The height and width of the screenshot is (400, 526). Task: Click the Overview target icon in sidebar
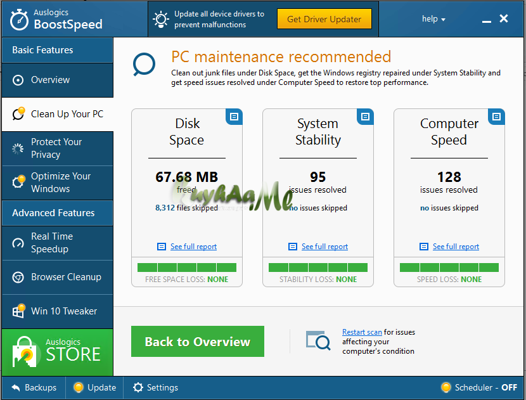click(x=18, y=81)
